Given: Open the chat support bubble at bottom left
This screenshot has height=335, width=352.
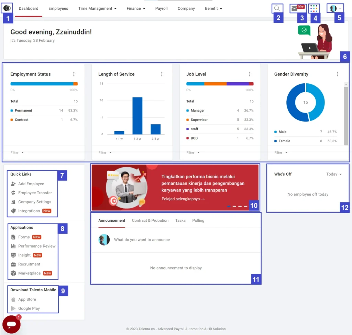Looking at the screenshot, I should pyautogui.click(x=11, y=324).
